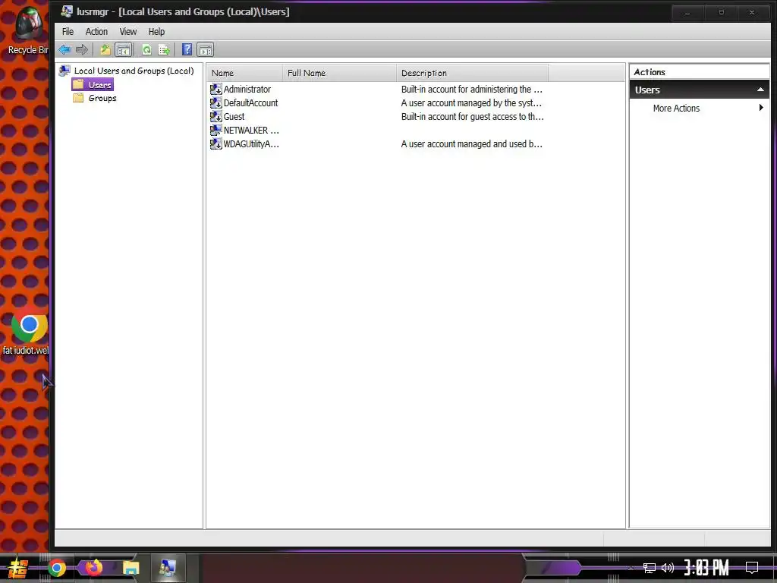Open Chrome from the taskbar
The width and height of the screenshot is (777, 583).
pos(57,568)
